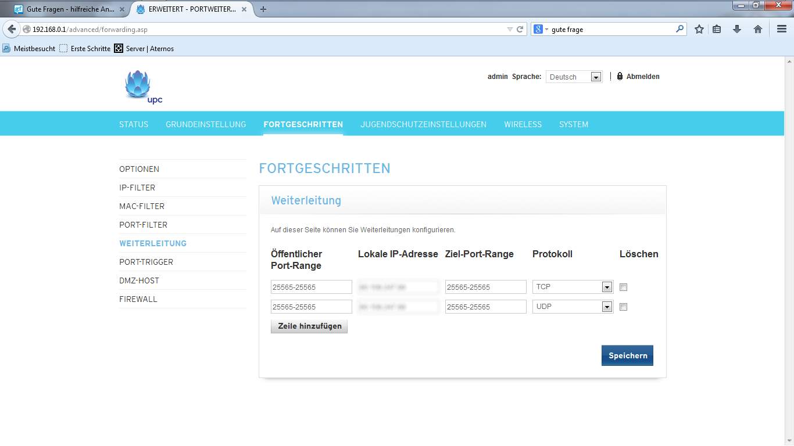The width and height of the screenshot is (794, 446).
Task: Select PORT-FILTER in the sidebar
Action: [x=143, y=225]
